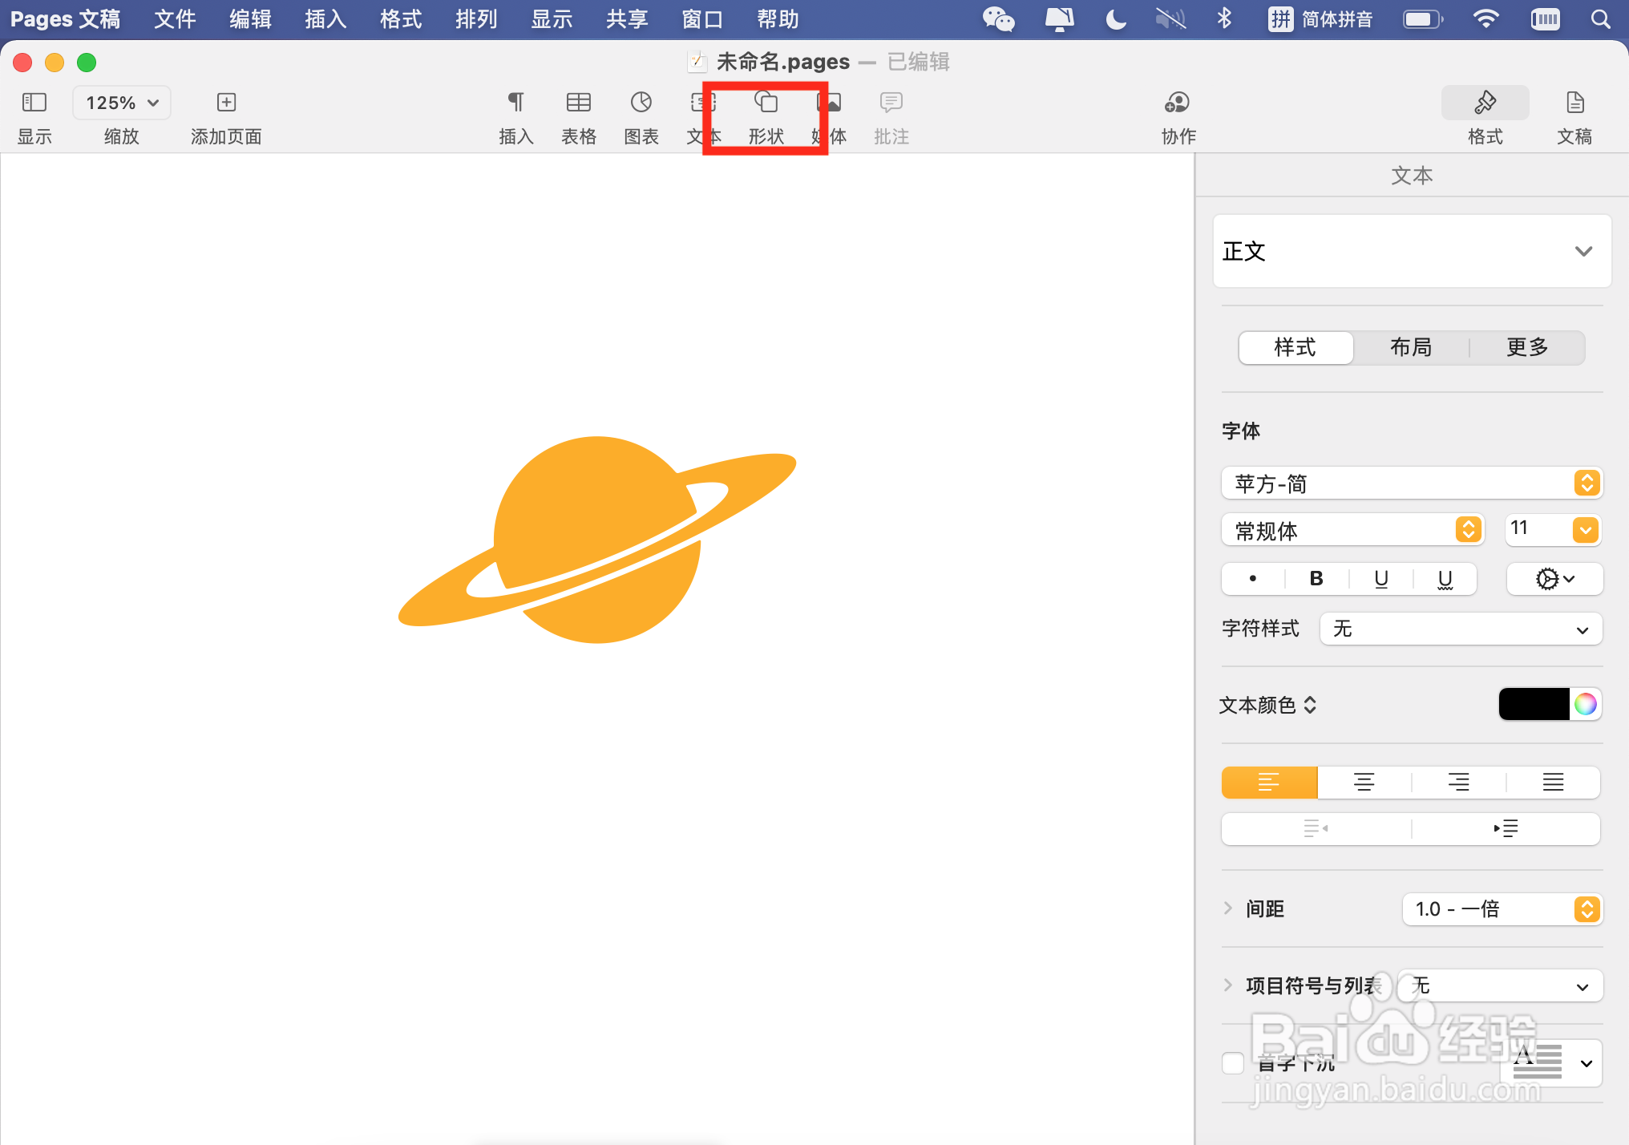Open the 编辑 menu
Viewport: 1629px width, 1145px height.
pyautogui.click(x=250, y=19)
